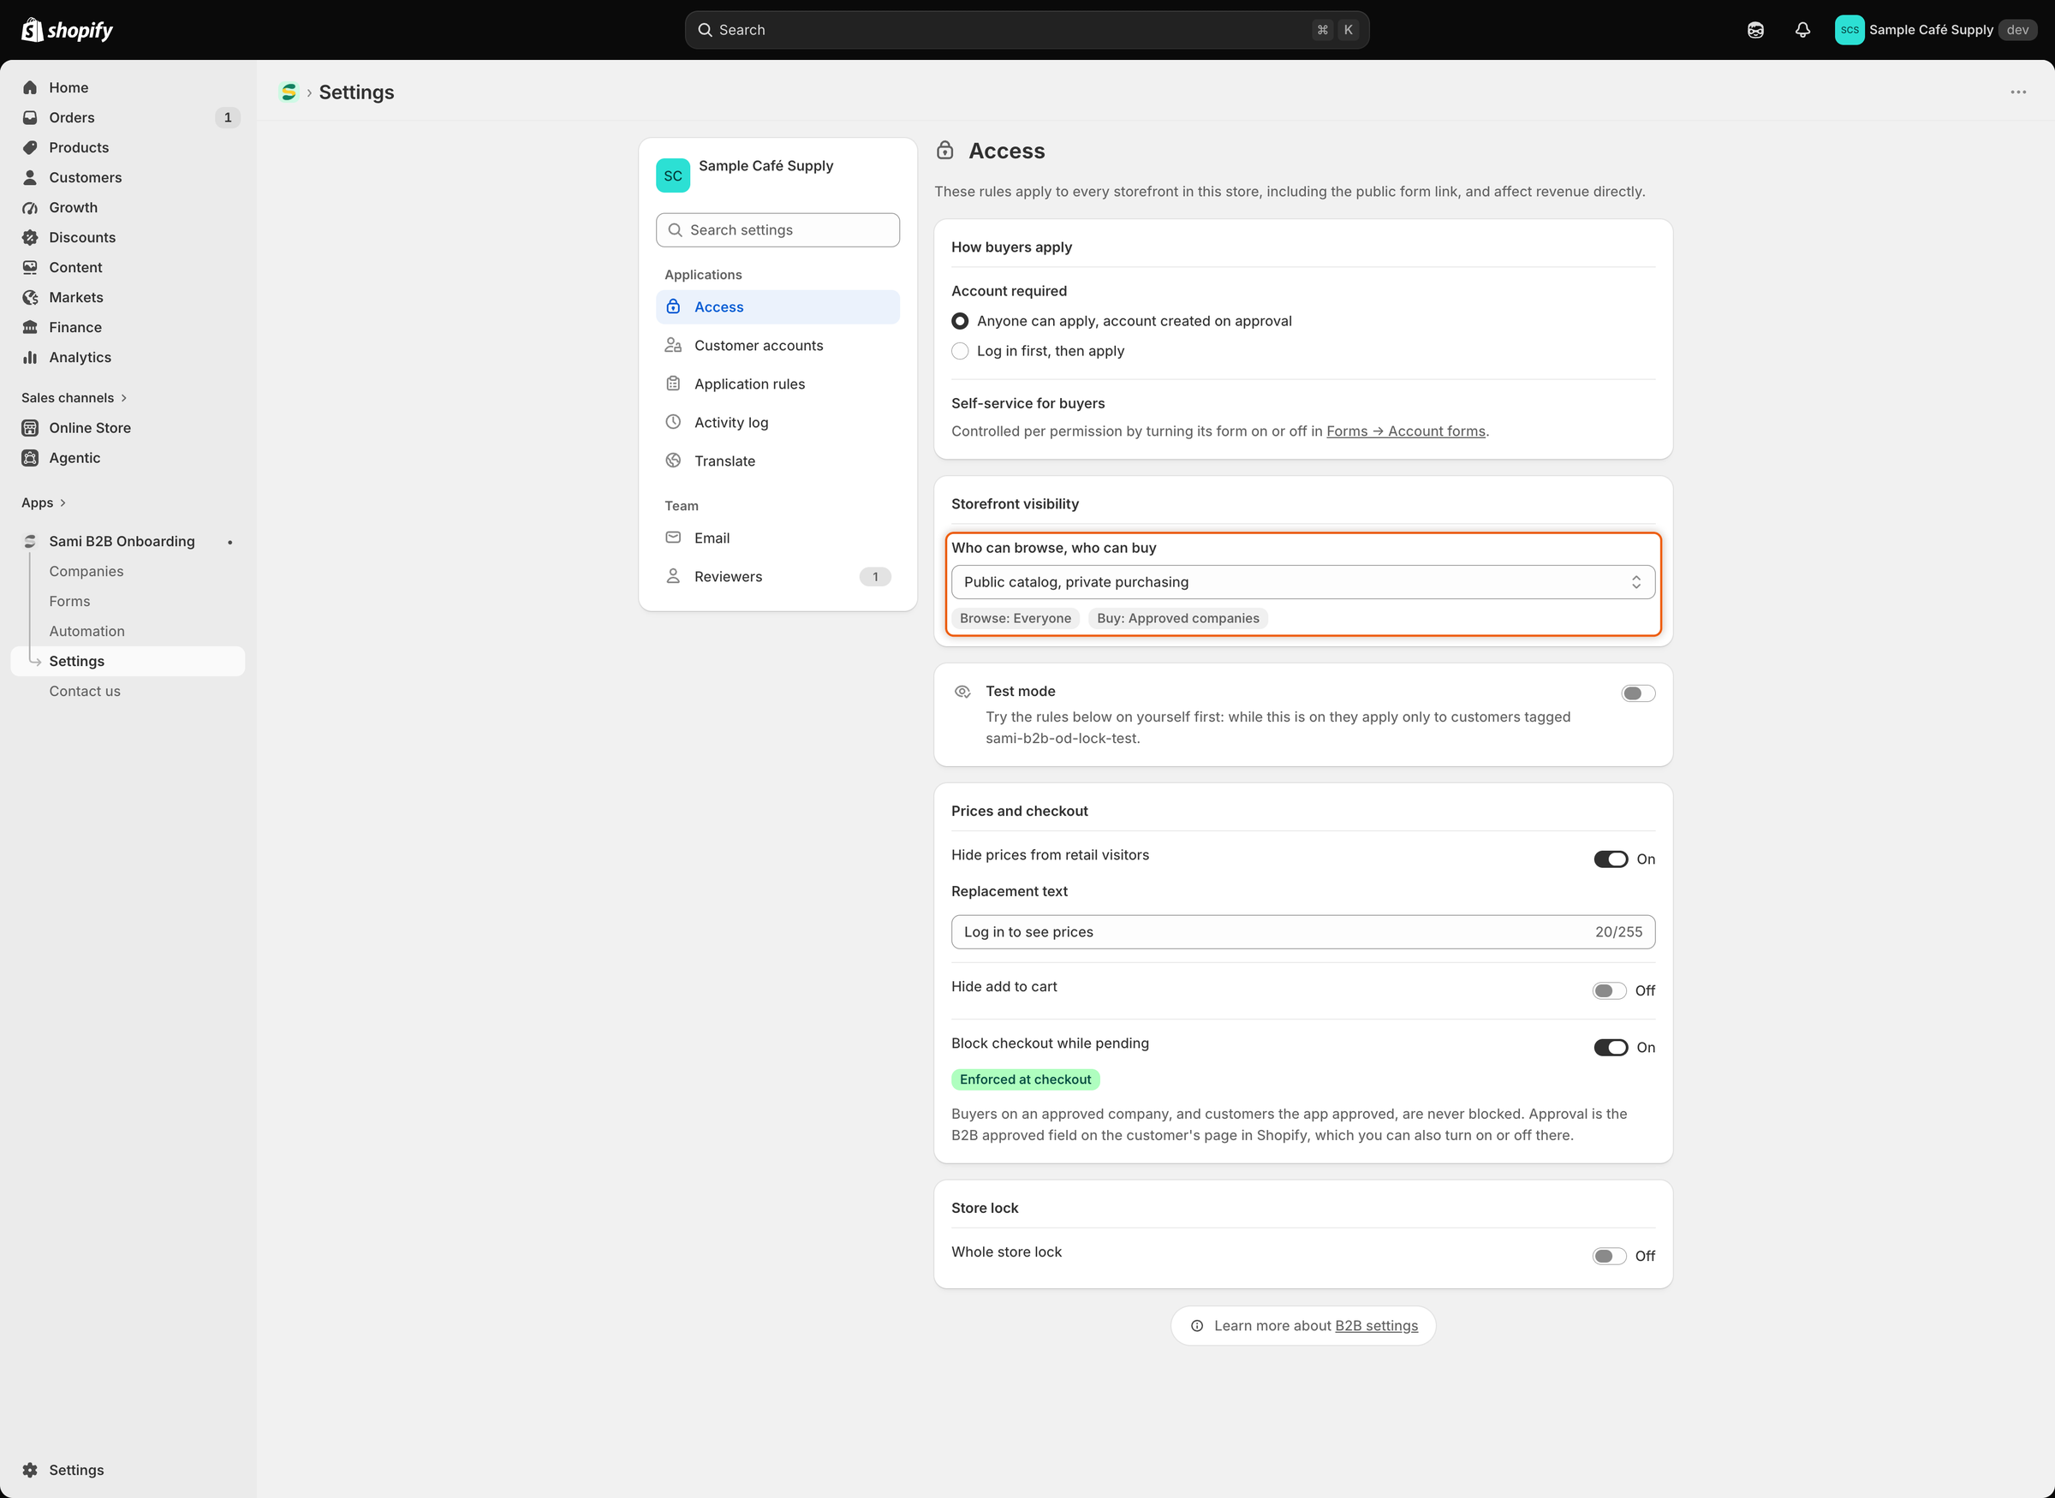The height and width of the screenshot is (1498, 2055).
Task: Click the Activity log clock icon
Action: pyautogui.click(x=673, y=422)
